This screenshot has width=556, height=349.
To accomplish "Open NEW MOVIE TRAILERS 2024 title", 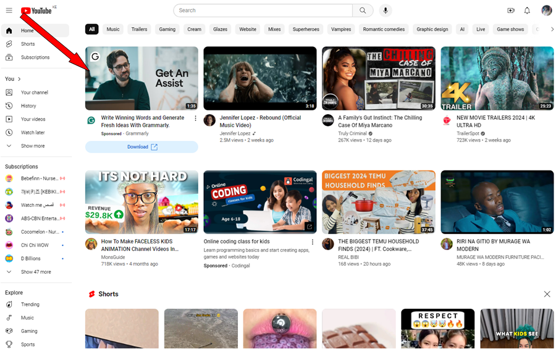I will pyautogui.click(x=495, y=122).
